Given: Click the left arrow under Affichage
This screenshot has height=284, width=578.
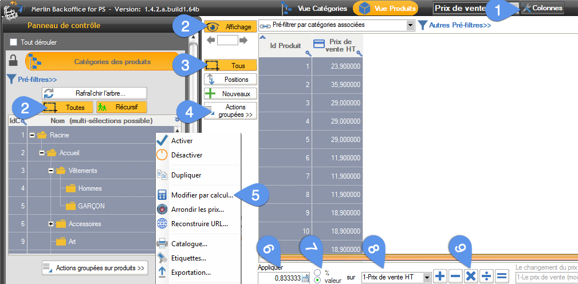Looking at the screenshot, I should pyautogui.click(x=211, y=40).
